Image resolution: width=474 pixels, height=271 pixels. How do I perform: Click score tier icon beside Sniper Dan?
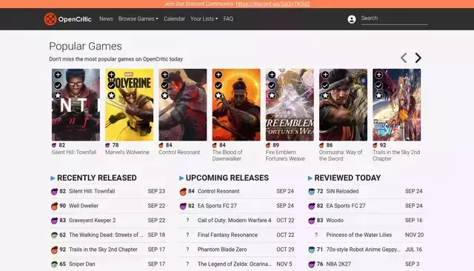(54, 264)
